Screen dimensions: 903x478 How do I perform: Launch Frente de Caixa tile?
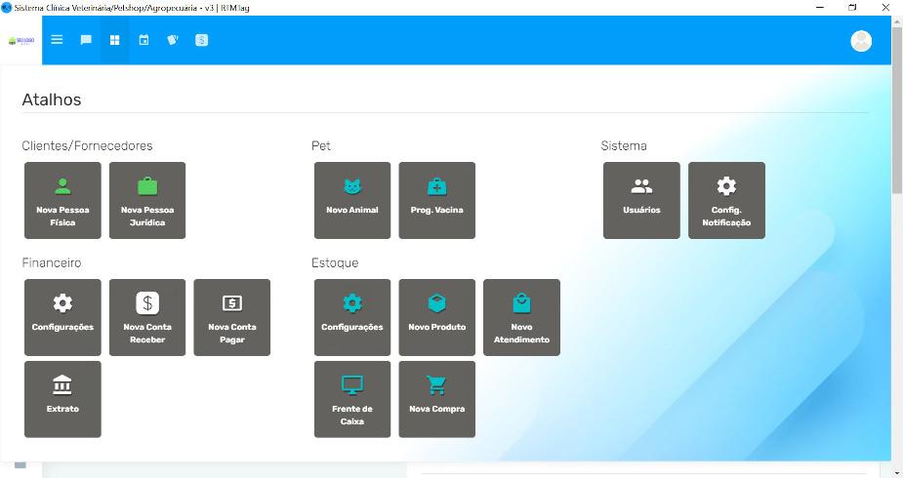(x=352, y=399)
